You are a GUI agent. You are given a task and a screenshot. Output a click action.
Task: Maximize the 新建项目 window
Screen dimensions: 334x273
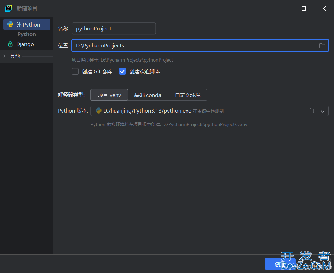coord(304,8)
